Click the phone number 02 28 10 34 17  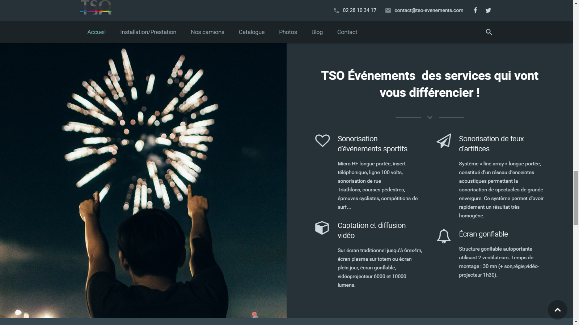point(359,10)
